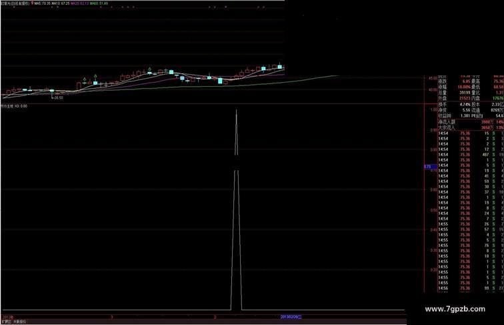Click the blue 20130205 date marker
Screen dimensions: 504x325
(291, 317)
